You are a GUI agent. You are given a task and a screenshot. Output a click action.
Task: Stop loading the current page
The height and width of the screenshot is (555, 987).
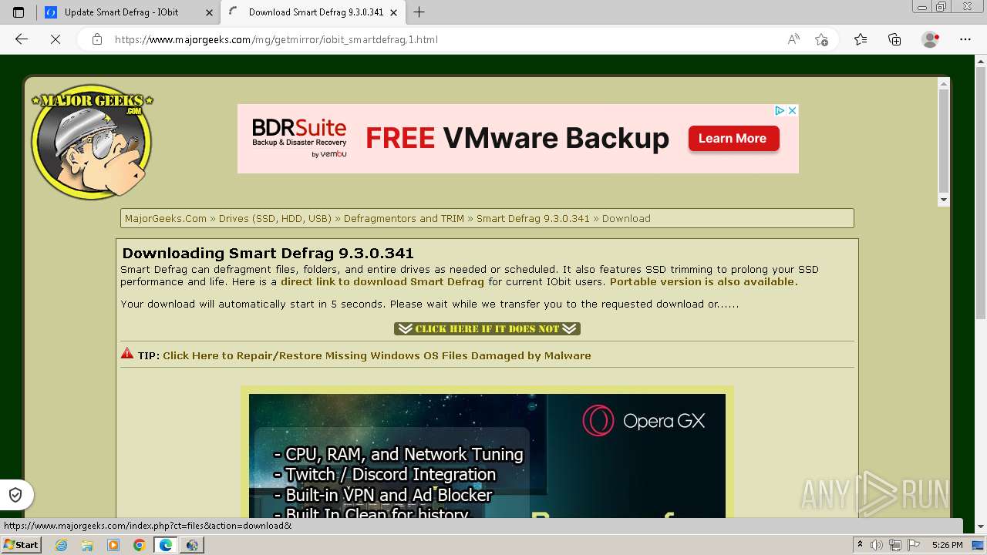(56, 39)
